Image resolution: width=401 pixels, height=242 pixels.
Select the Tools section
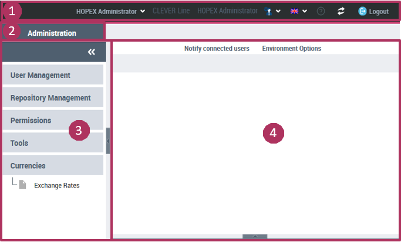(x=53, y=143)
